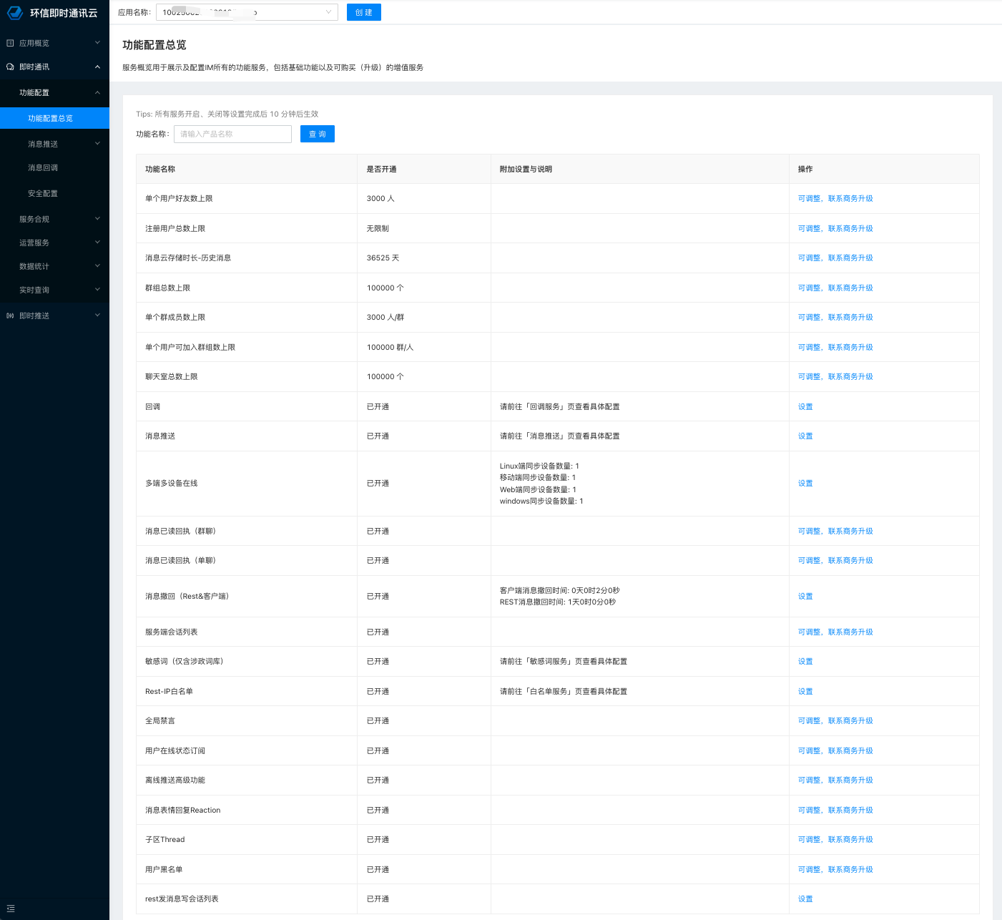Viewport: 1002px width, 920px height.
Task: Click 设置 for 消息撤回 (Rest&客户端)
Action: click(805, 596)
